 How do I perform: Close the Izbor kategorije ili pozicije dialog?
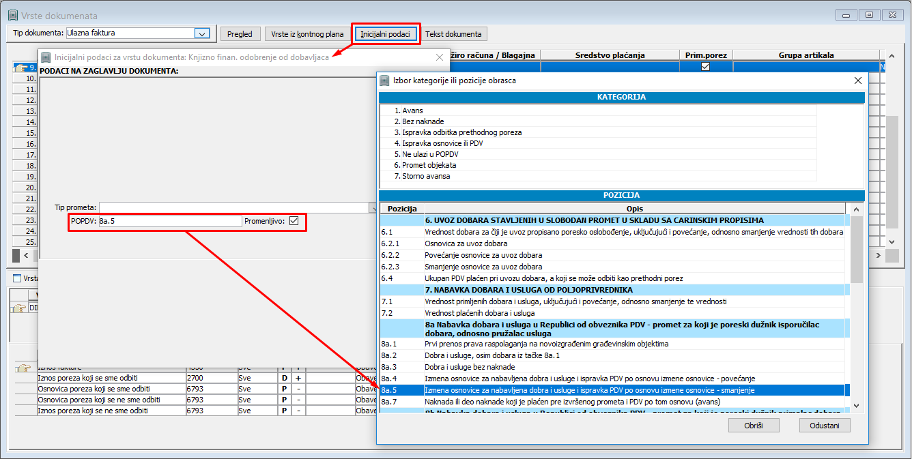coord(857,80)
